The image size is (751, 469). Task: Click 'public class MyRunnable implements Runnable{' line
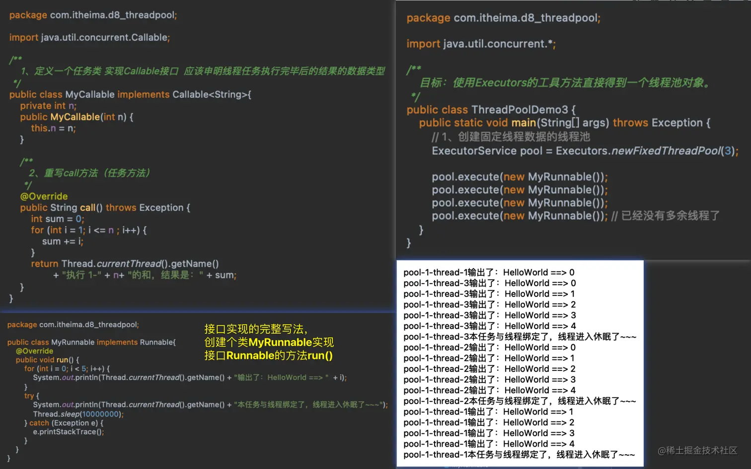point(91,342)
